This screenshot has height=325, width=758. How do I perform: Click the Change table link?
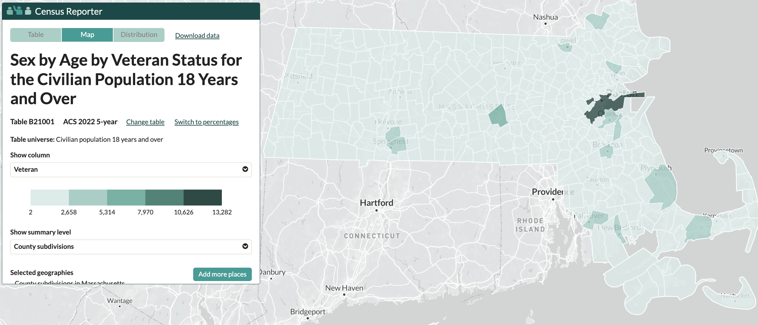coord(145,122)
